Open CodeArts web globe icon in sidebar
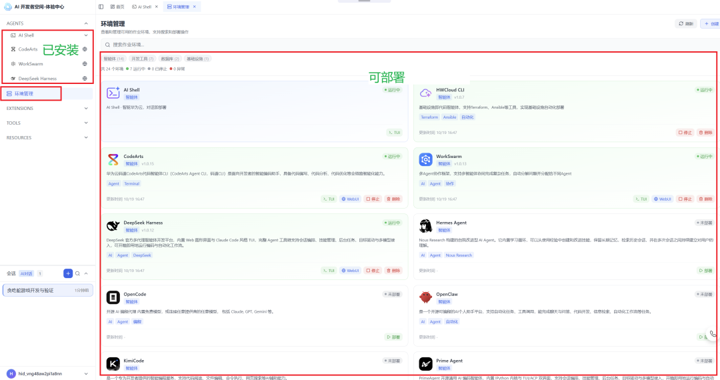The width and height of the screenshot is (720, 380). point(85,49)
